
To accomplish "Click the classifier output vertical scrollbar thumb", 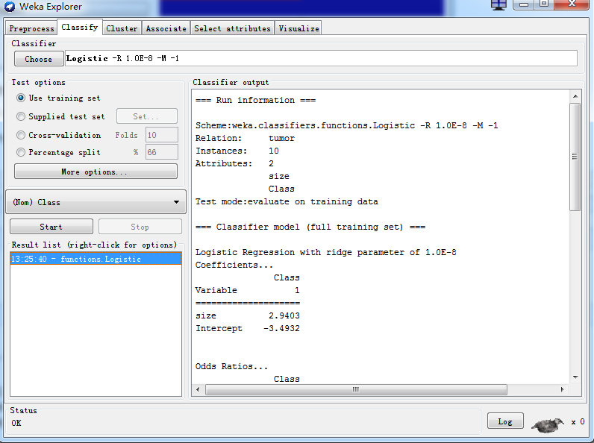I will coord(575,157).
